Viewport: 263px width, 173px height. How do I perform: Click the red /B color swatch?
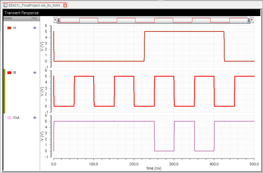click(9, 73)
